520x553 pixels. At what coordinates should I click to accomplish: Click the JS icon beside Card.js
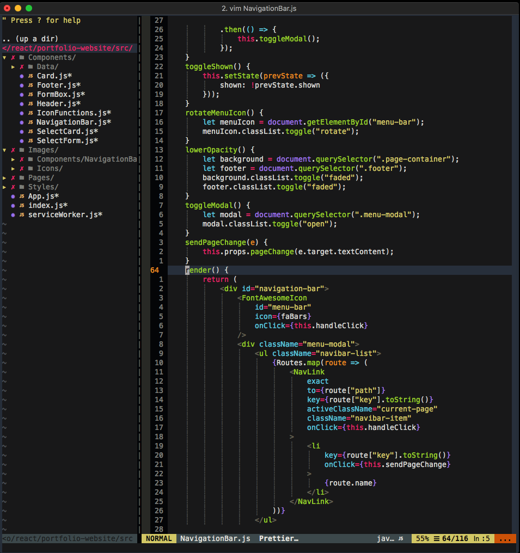click(x=30, y=76)
